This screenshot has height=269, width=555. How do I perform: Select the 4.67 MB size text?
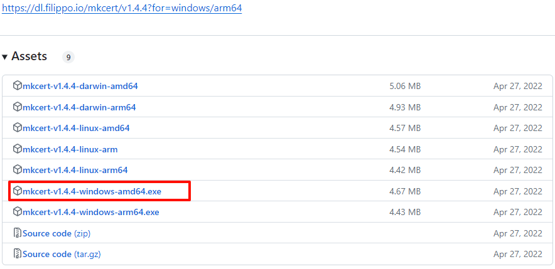(405, 191)
